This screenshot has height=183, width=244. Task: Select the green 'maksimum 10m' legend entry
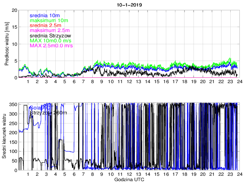48,20
